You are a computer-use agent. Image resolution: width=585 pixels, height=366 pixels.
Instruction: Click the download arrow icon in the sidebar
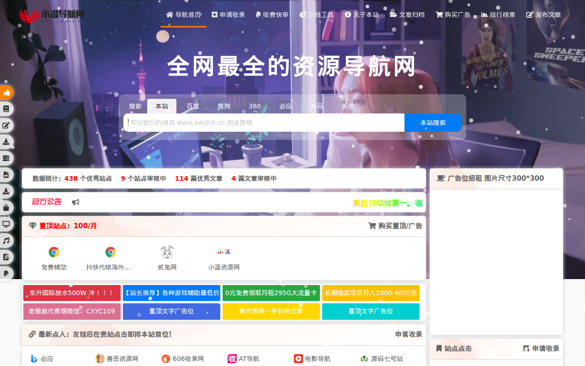pos(6,142)
